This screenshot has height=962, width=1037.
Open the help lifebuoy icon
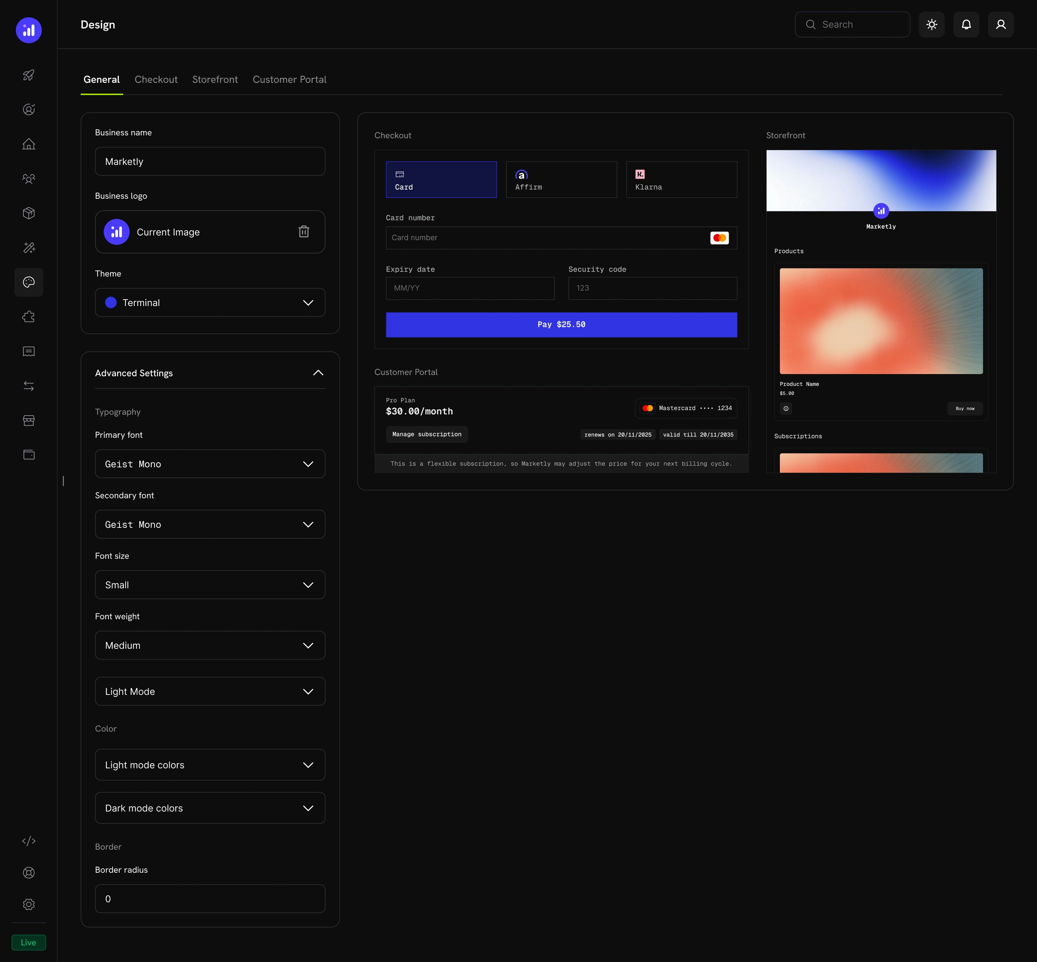click(x=29, y=872)
